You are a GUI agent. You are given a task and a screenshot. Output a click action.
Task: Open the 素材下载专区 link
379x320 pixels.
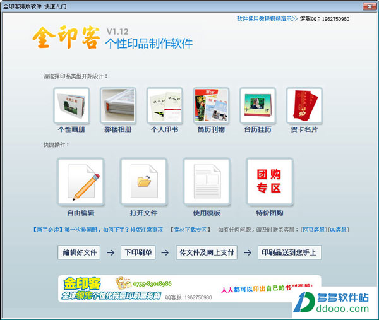(190, 230)
